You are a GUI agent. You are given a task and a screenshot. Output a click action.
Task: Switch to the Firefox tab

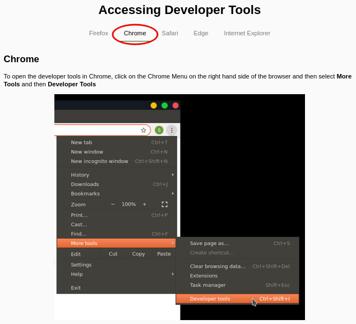tap(99, 33)
